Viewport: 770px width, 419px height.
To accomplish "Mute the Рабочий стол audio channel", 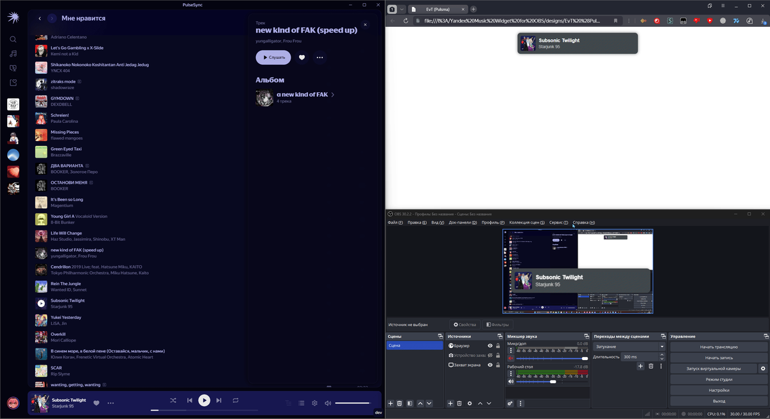I will pos(511,381).
